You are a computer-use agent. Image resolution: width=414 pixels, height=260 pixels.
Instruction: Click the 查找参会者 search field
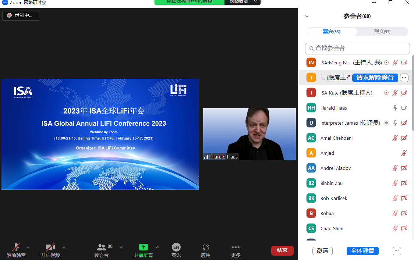tap(357, 48)
